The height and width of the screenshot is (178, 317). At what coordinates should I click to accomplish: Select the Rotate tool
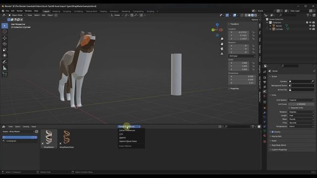[4, 44]
